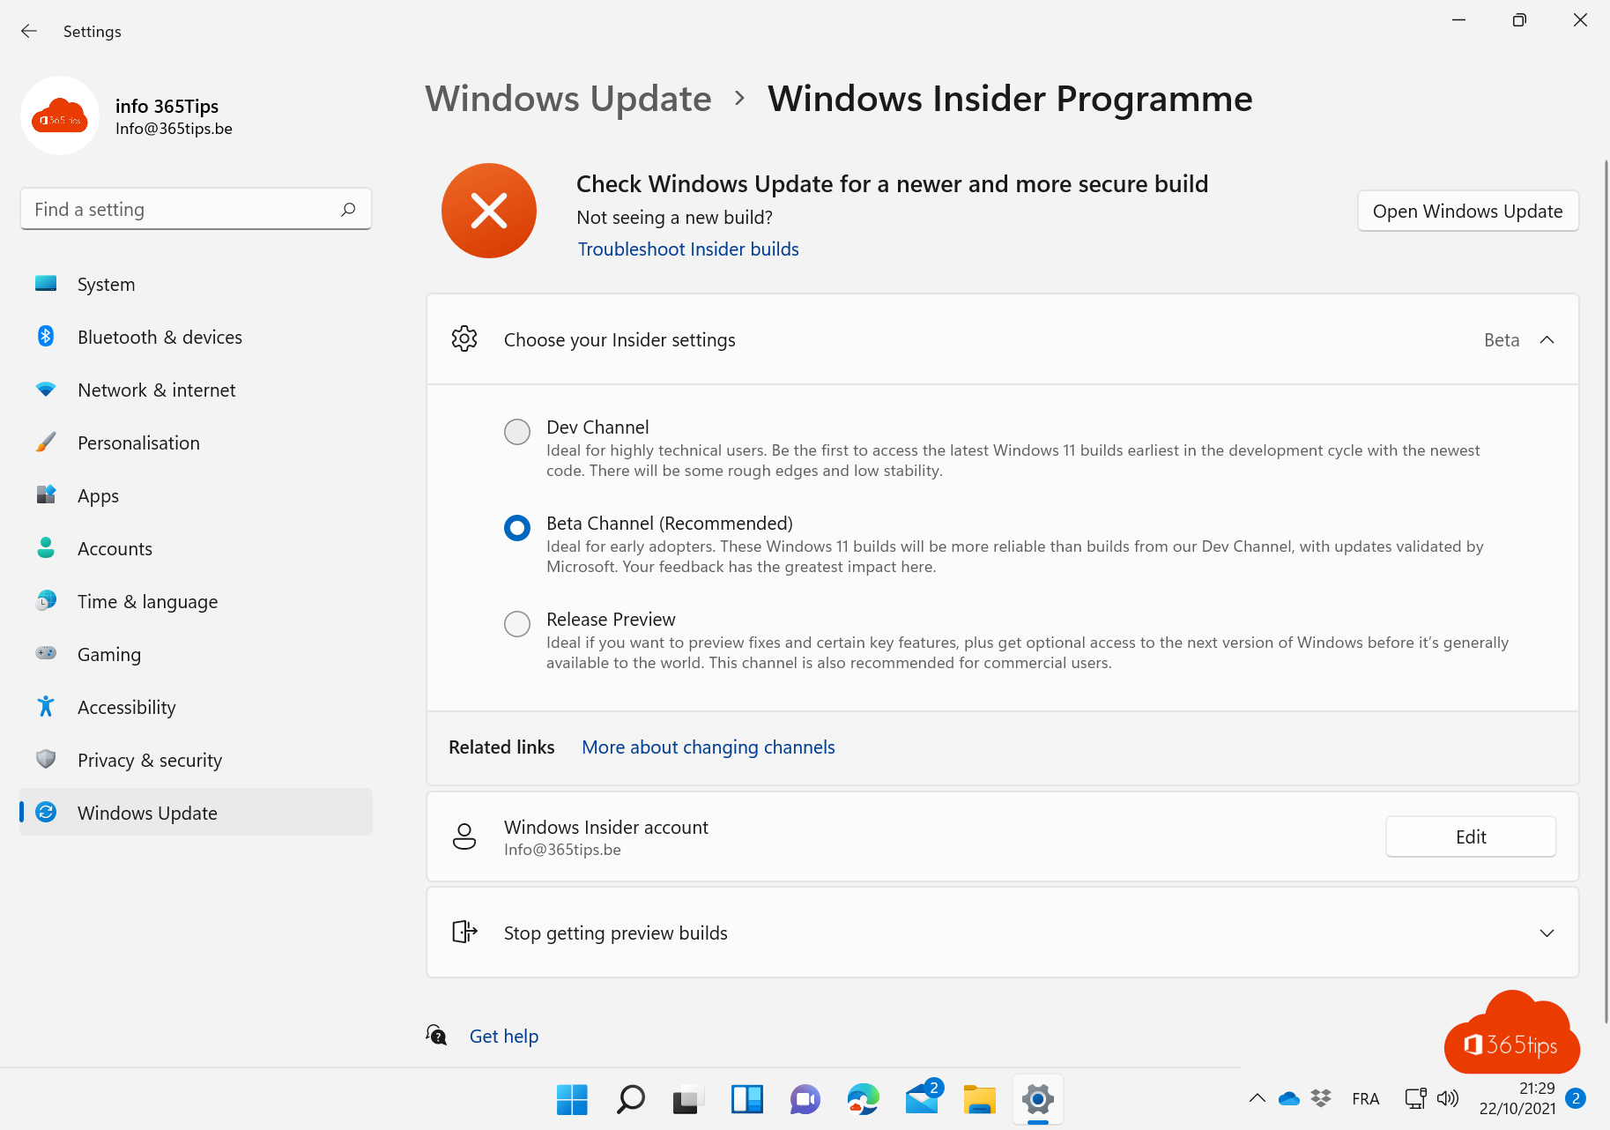The image size is (1610, 1130).
Task: Open Troubleshoot Insider builds link
Action: 688,249
